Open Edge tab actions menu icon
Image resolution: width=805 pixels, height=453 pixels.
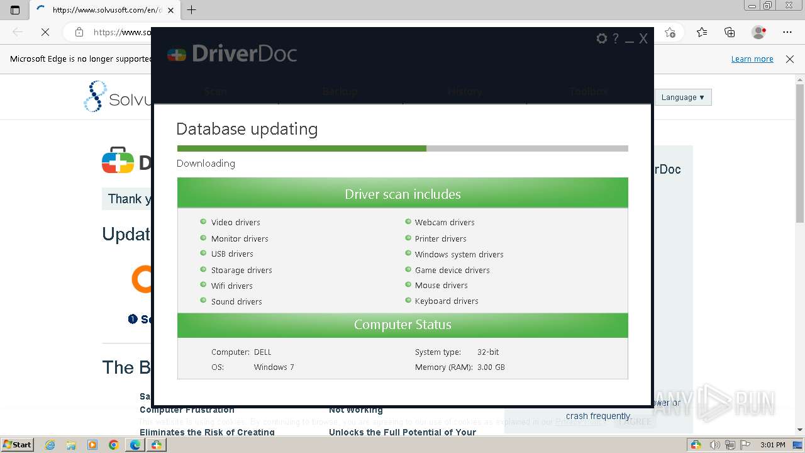pyautogui.click(x=15, y=9)
